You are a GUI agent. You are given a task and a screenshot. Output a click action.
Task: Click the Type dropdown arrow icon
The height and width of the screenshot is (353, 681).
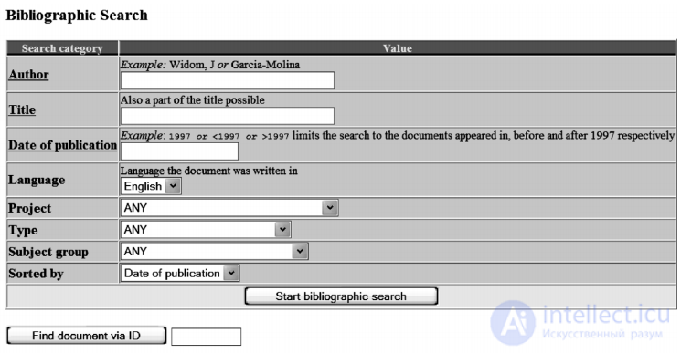click(x=282, y=230)
